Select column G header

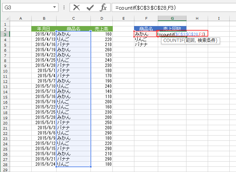coord(172,18)
